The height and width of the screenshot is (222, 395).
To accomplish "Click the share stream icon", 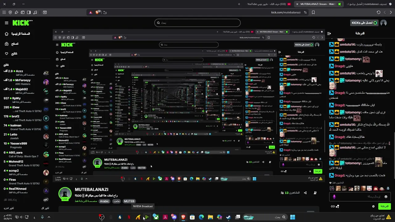I will tap(305, 193).
